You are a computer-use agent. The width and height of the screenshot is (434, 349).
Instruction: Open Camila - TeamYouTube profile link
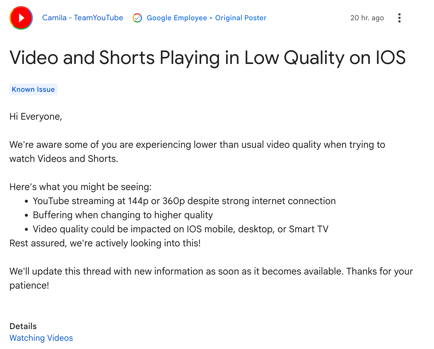click(83, 18)
